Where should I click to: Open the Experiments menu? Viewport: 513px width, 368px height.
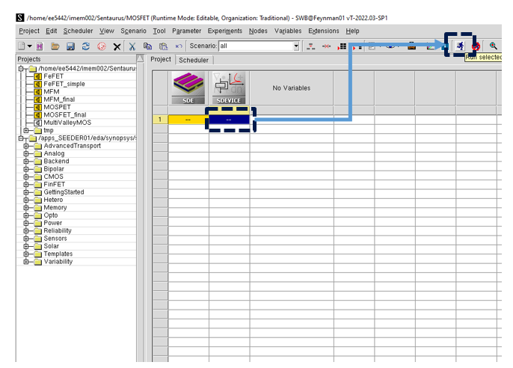click(224, 31)
